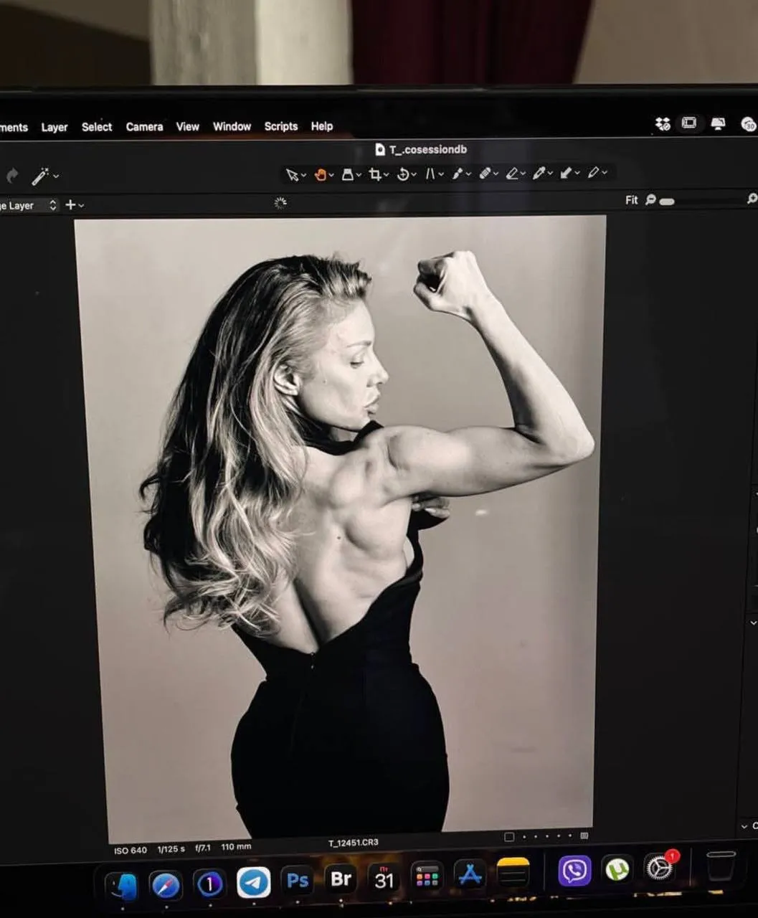Viewport: 758px width, 918px height.
Task: Open the Camera menu
Action: tap(145, 127)
